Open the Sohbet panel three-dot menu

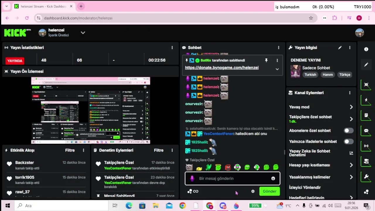coord(279,47)
